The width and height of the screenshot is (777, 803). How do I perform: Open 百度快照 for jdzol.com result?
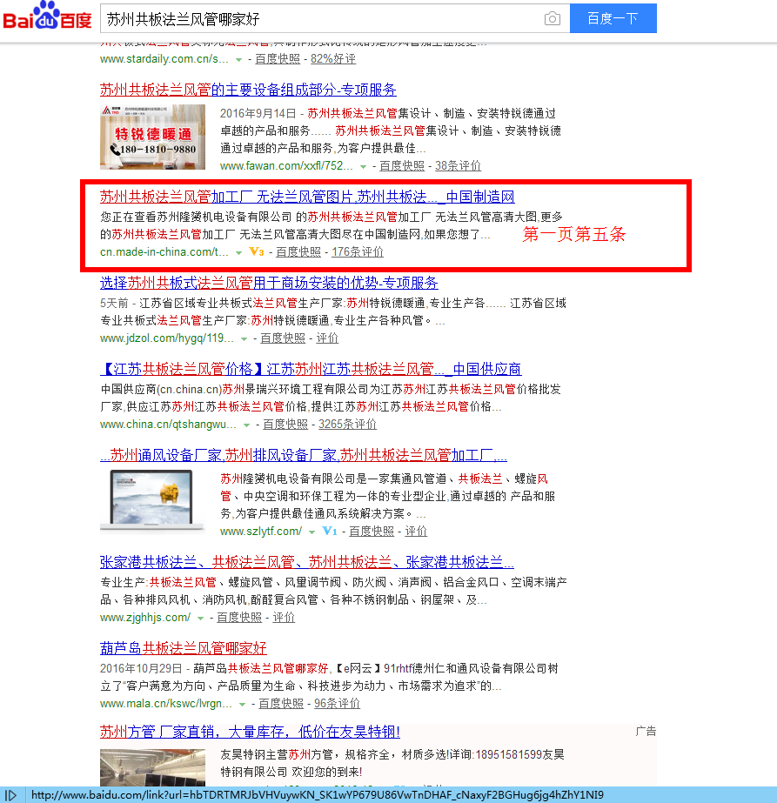pos(283,338)
